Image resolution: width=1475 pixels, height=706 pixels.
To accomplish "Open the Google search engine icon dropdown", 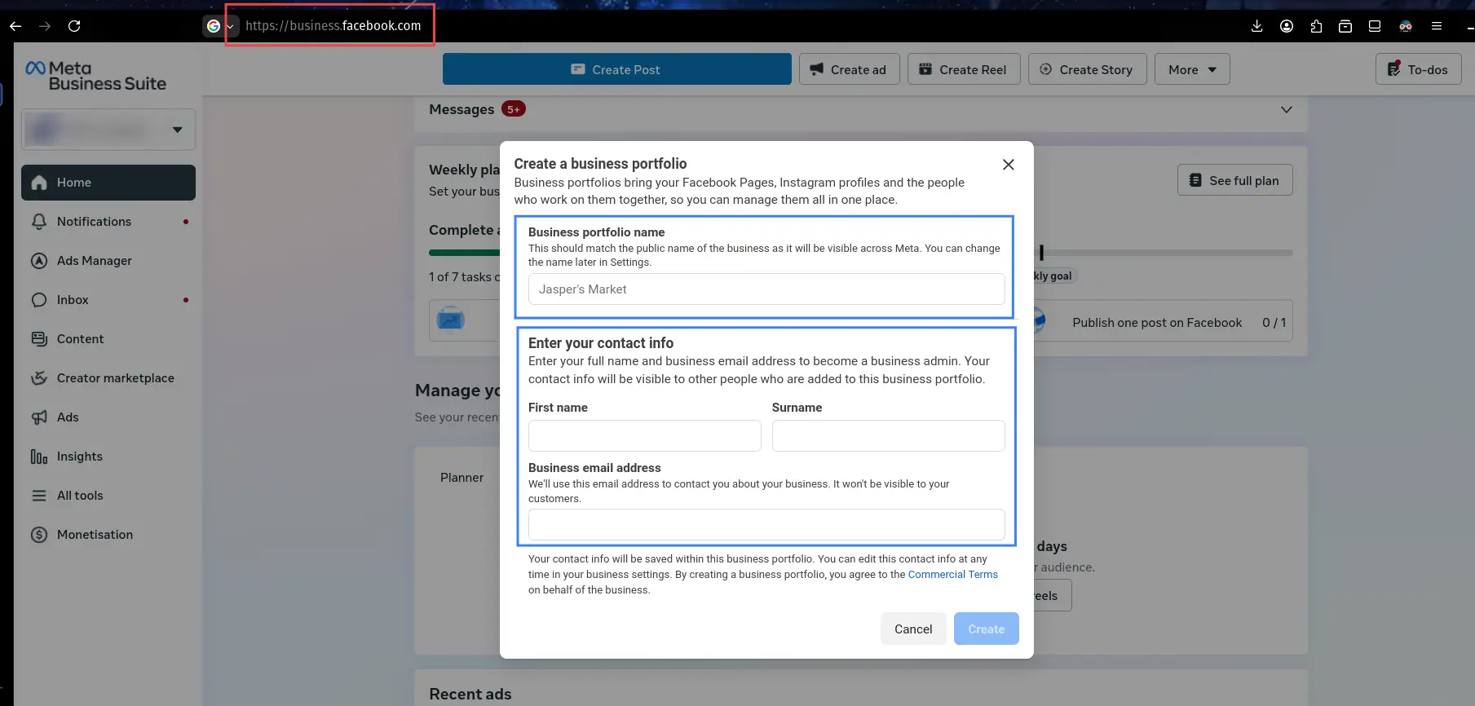I will tap(219, 26).
